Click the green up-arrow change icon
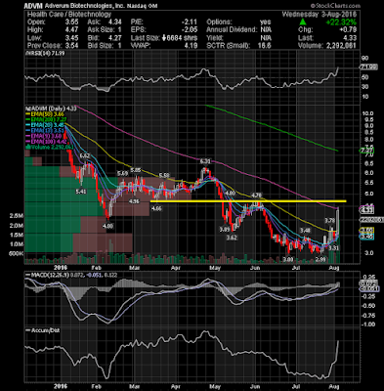The image size is (384, 391). [x=303, y=22]
